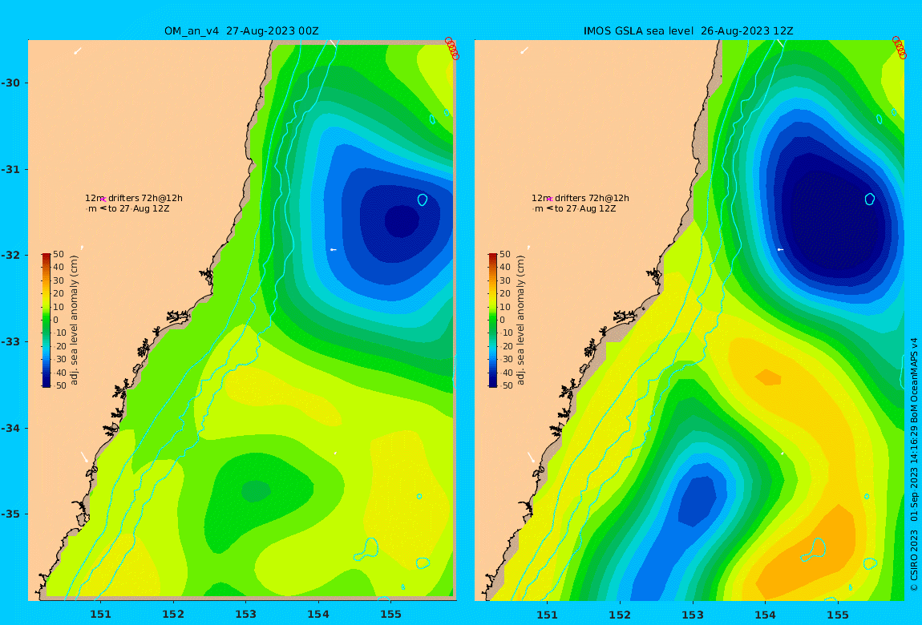Click longitude 153 under the left map
Screen dimensions: 922x625
246,615
